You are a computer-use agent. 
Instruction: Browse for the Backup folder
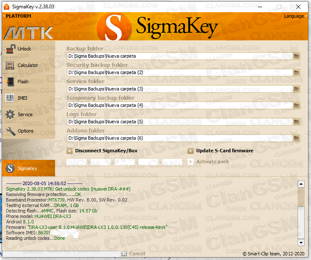[297, 56]
